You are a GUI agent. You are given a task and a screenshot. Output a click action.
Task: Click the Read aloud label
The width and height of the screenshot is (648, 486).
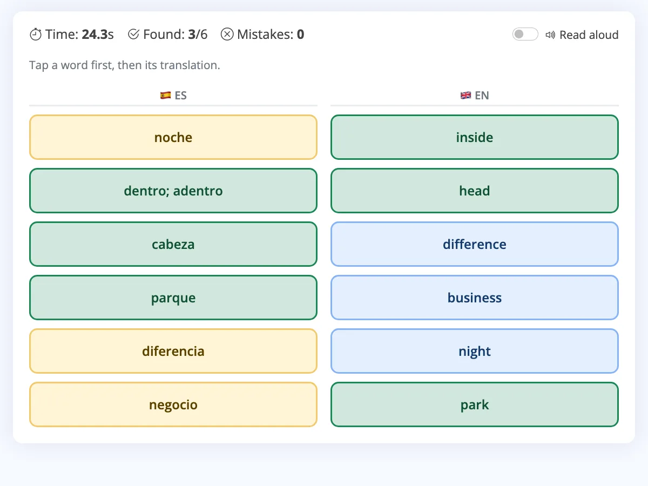pyautogui.click(x=589, y=35)
